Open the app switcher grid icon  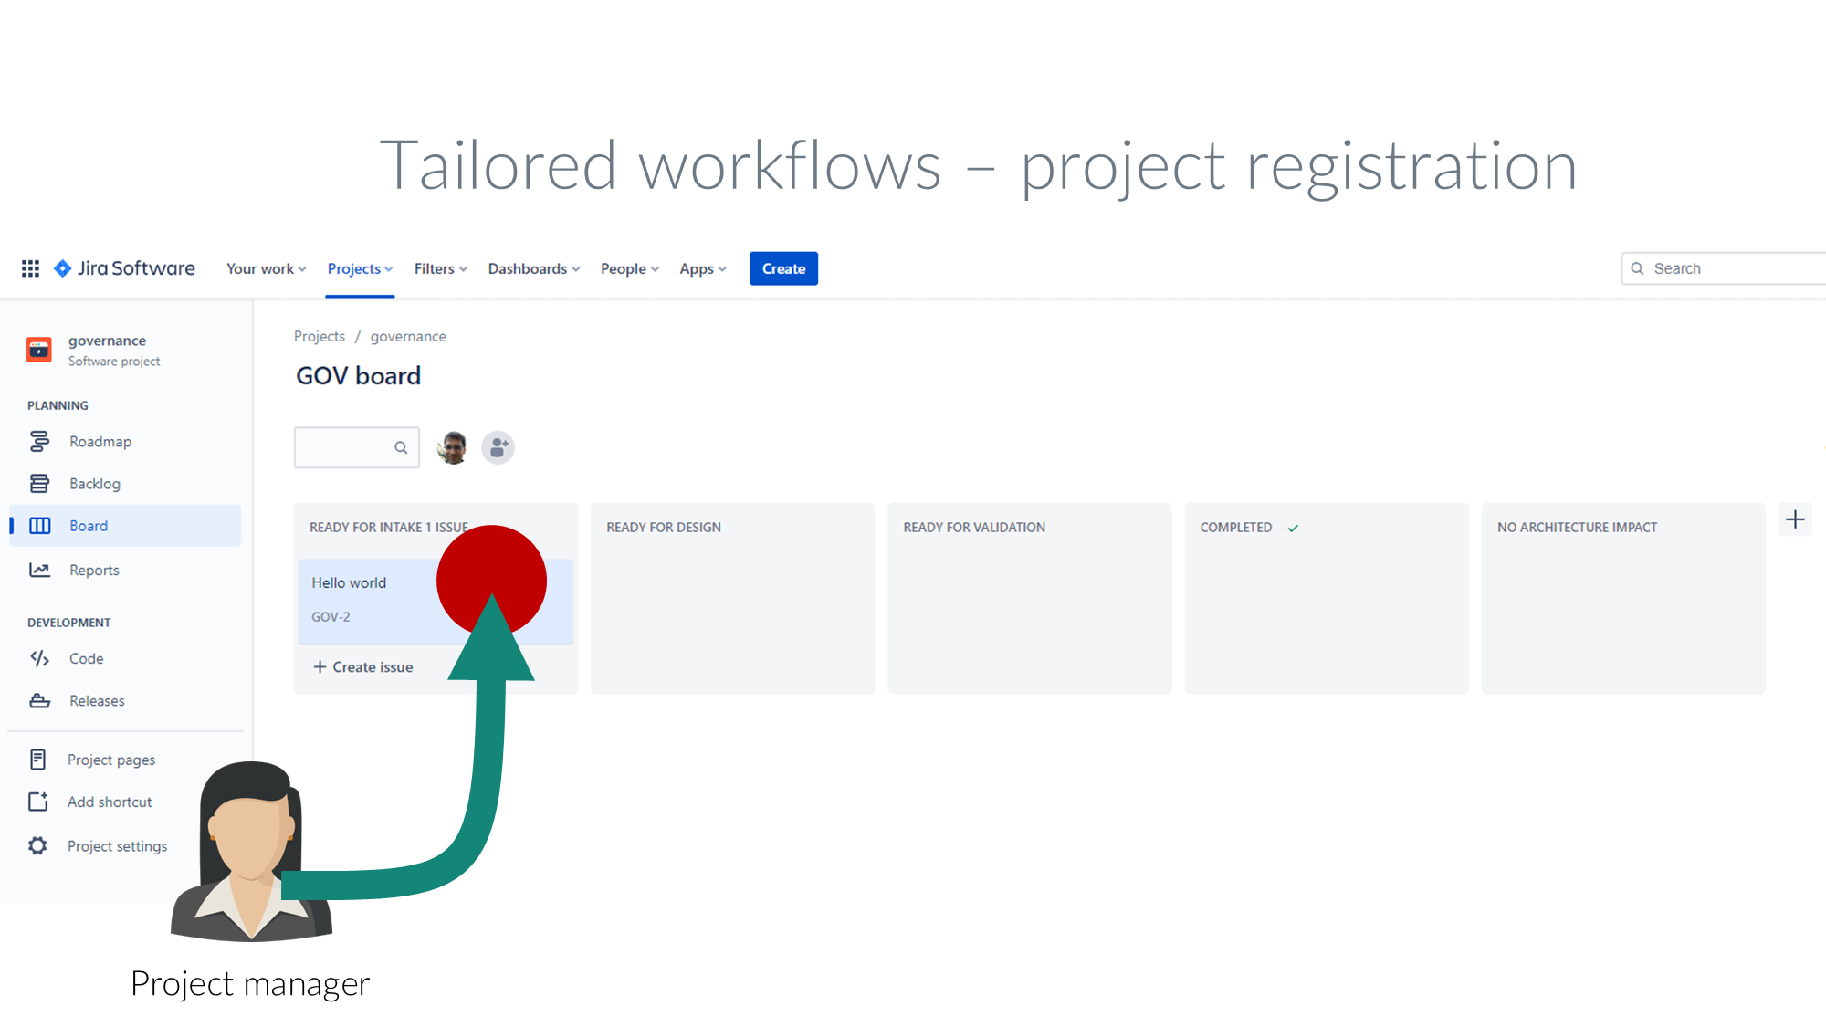(x=30, y=268)
